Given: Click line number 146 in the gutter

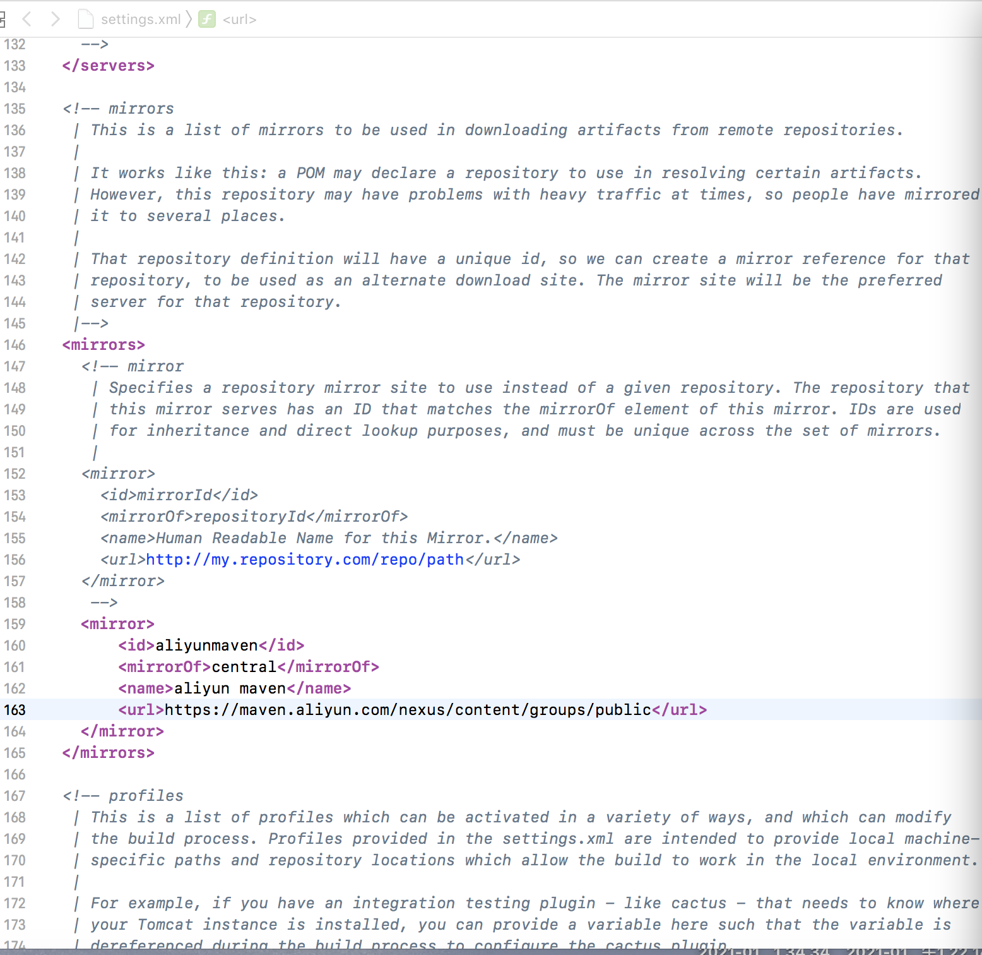Looking at the screenshot, I should pyautogui.click(x=15, y=345).
